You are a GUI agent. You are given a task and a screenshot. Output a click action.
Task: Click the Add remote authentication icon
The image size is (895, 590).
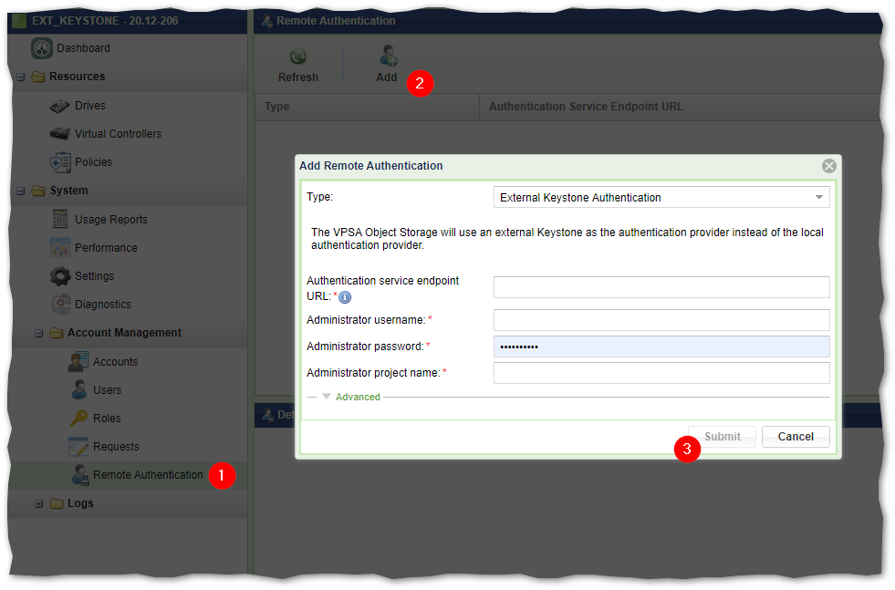[388, 56]
